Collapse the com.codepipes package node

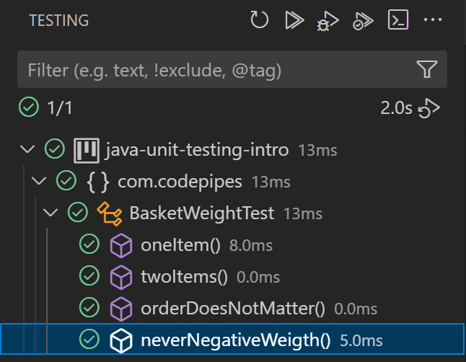coord(39,181)
